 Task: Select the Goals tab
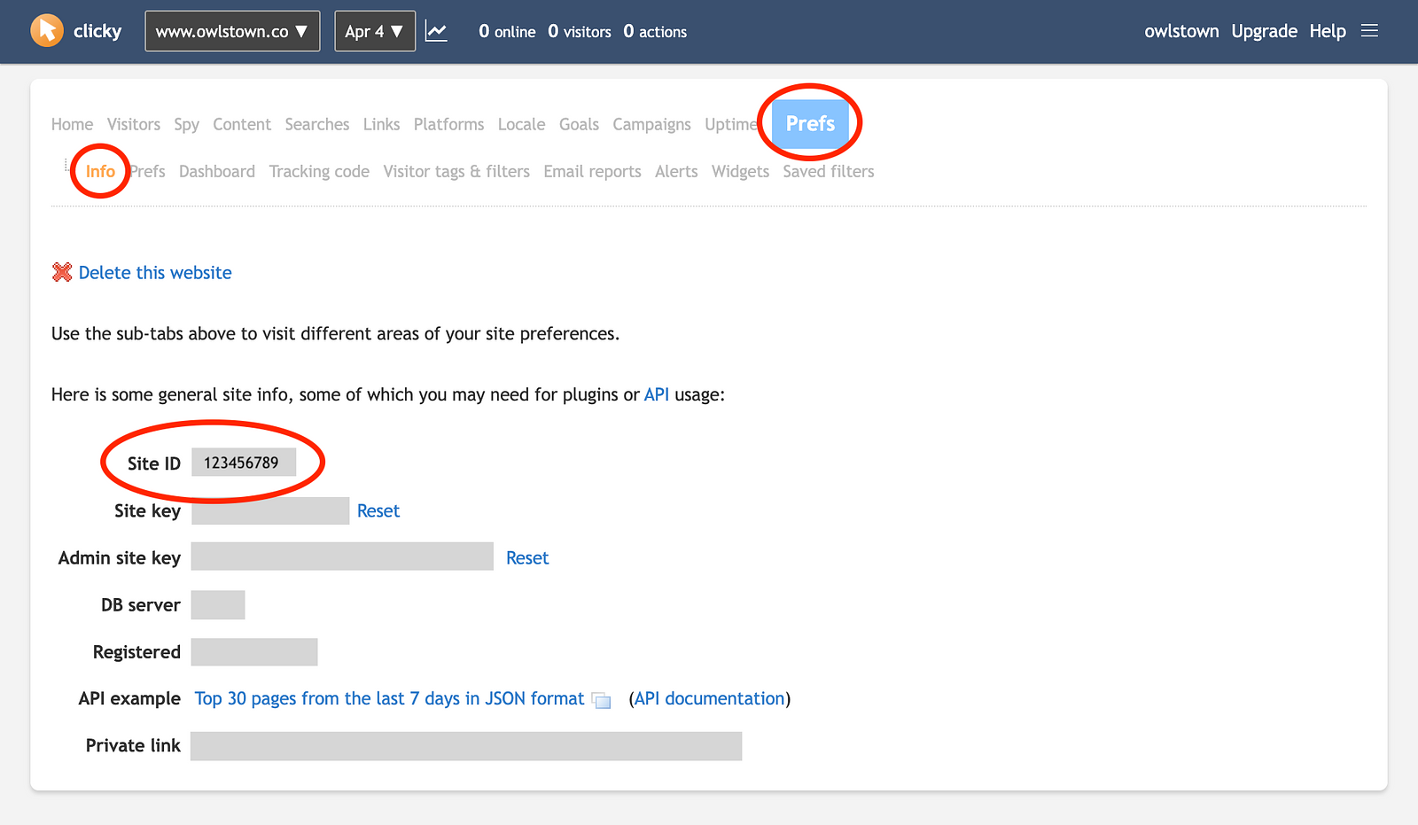coord(579,124)
